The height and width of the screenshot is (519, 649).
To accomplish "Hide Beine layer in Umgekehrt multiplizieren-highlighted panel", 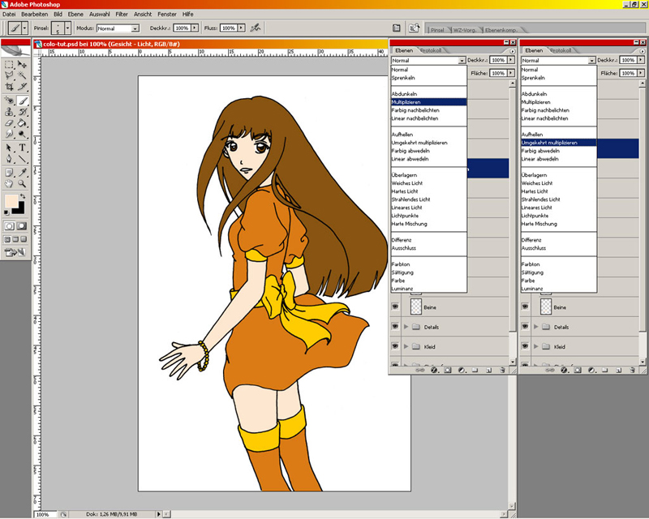I will coord(525,307).
